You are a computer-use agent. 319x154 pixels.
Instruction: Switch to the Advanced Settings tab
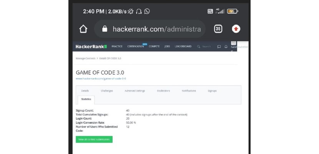coord(135,91)
